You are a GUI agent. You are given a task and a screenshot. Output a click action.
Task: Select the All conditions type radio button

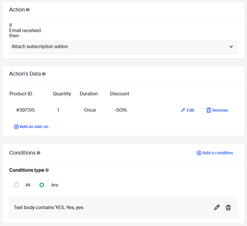pos(16,185)
